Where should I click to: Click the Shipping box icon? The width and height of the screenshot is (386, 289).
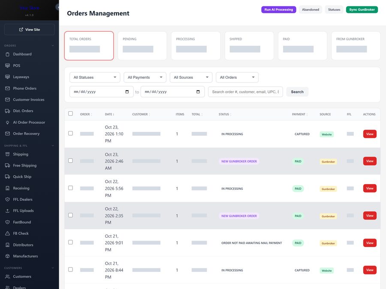click(x=8, y=154)
